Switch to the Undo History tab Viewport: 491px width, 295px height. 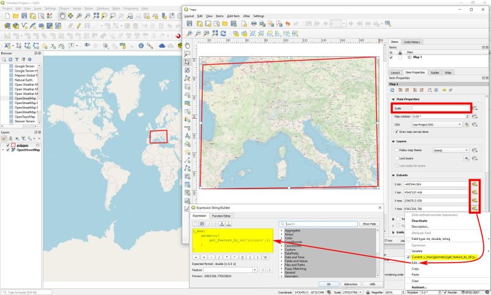(x=412, y=42)
